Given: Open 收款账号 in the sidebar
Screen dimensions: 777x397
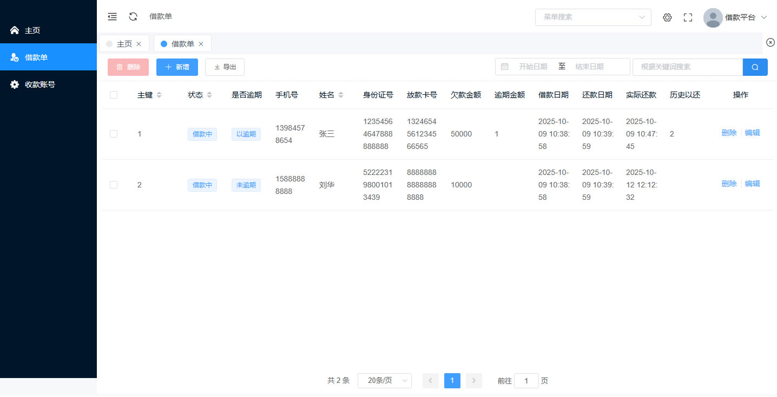Looking at the screenshot, I should click(39, 84).
